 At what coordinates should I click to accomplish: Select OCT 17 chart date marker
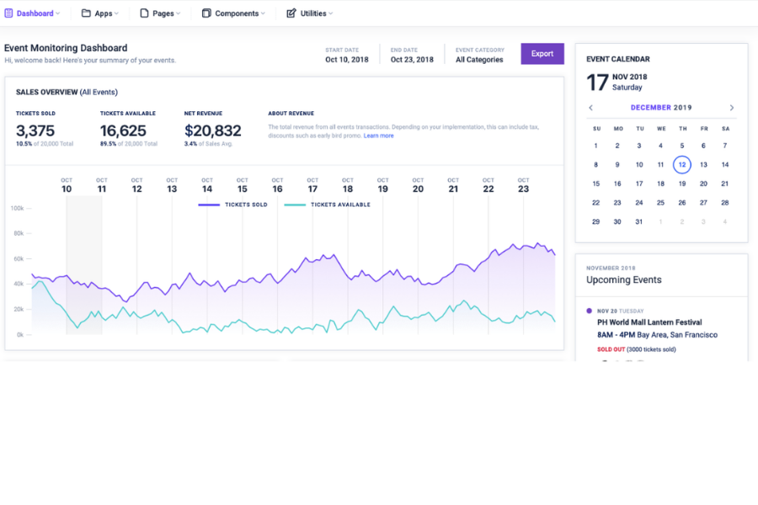312,185
